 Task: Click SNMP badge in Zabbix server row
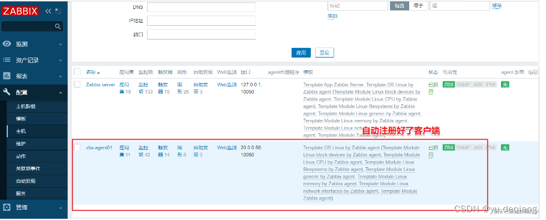(x=463, y=85)
